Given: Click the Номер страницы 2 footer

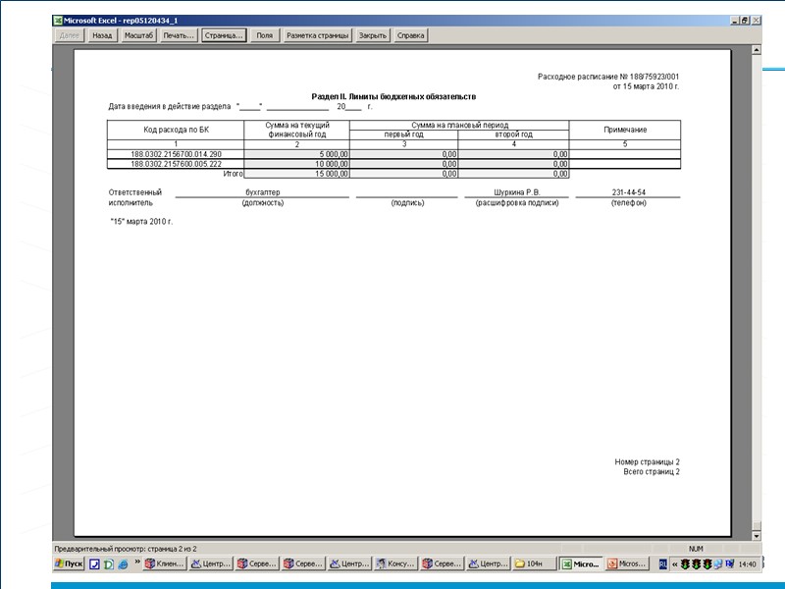Looking at the screenshot, I should [x=647, y=461].
